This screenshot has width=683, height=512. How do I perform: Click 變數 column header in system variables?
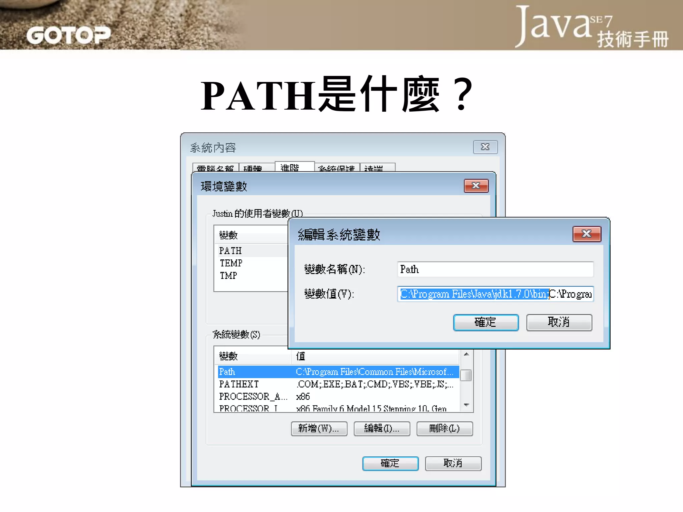pos(253,356)
